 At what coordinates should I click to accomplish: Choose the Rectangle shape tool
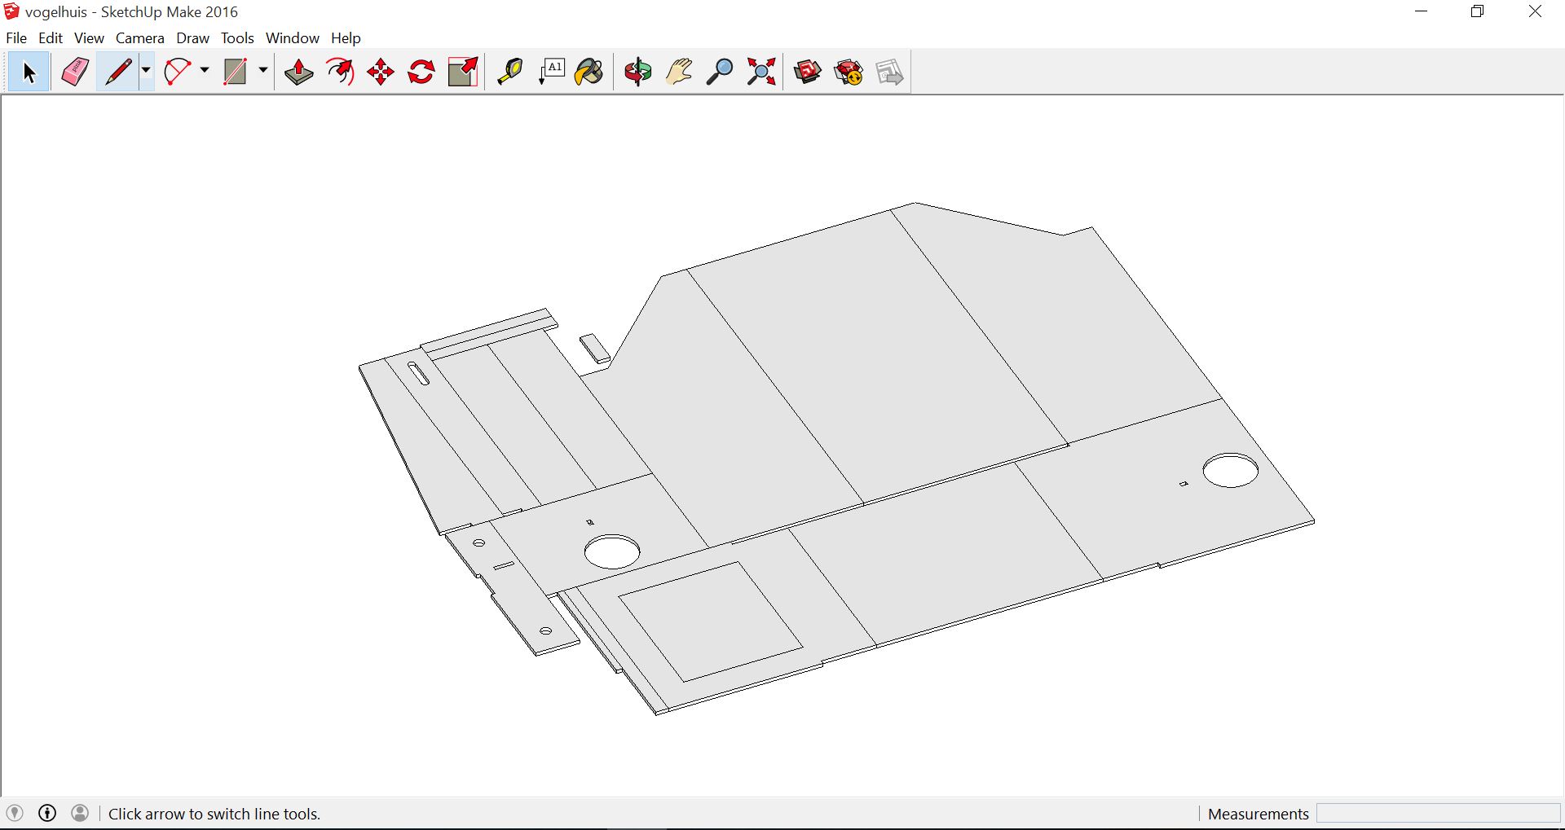pos(236,72)
